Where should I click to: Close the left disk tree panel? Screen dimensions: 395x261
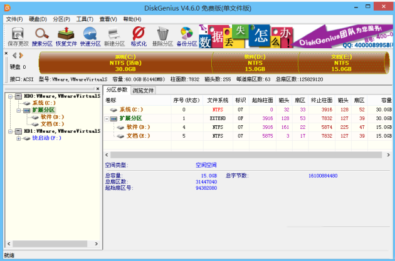(98, 90)
